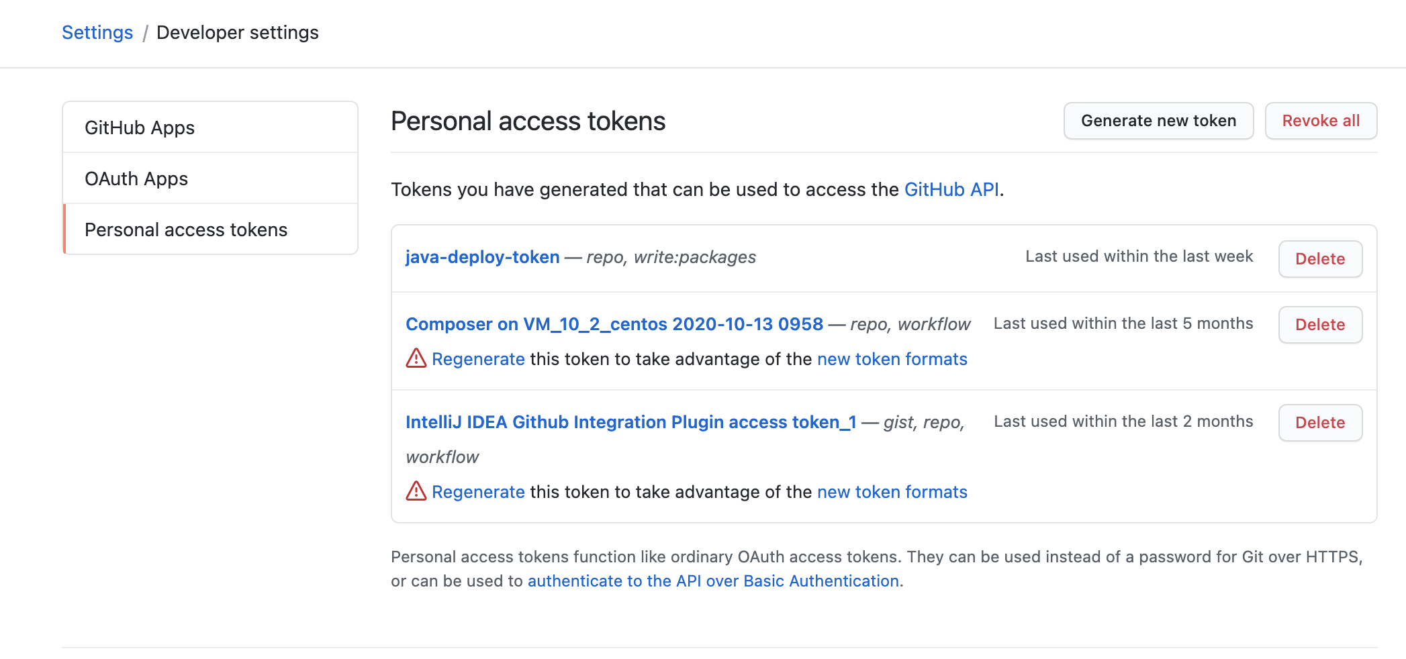This screenshot has height=659, width=1406.
Task: Click Regenerate link for the Composer token
Action: [478, 359]
